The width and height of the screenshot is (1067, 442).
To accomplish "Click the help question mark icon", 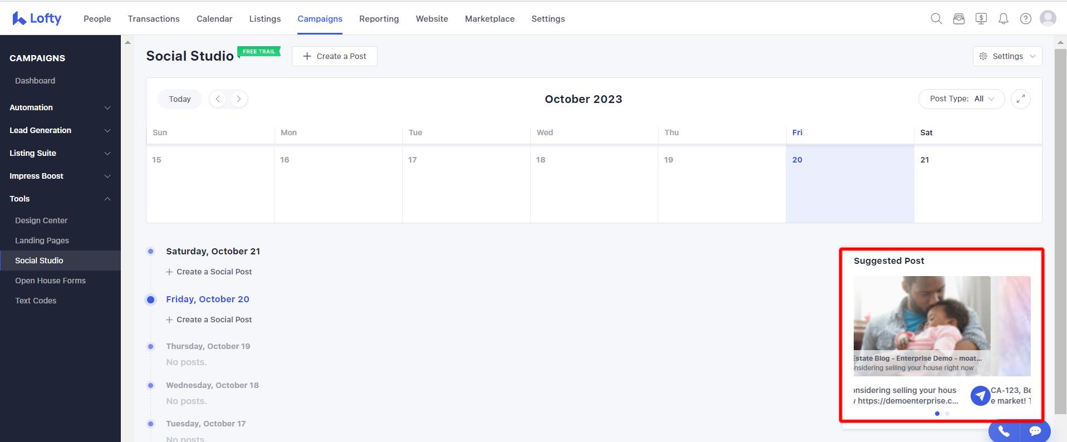I will coord(1025,19).
